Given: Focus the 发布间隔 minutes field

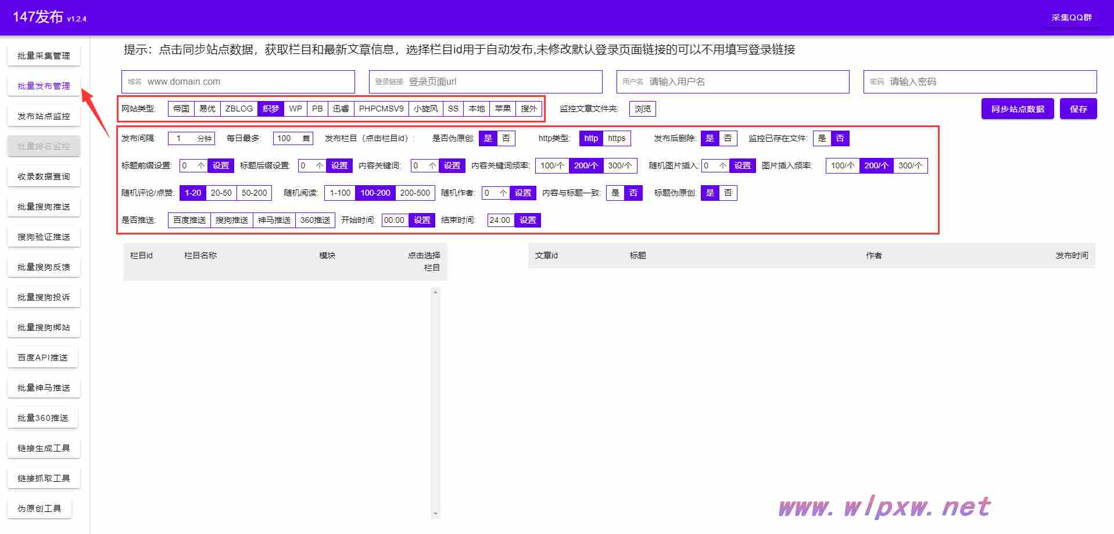Looking at the screenshot, I should (x=191, y=138).
